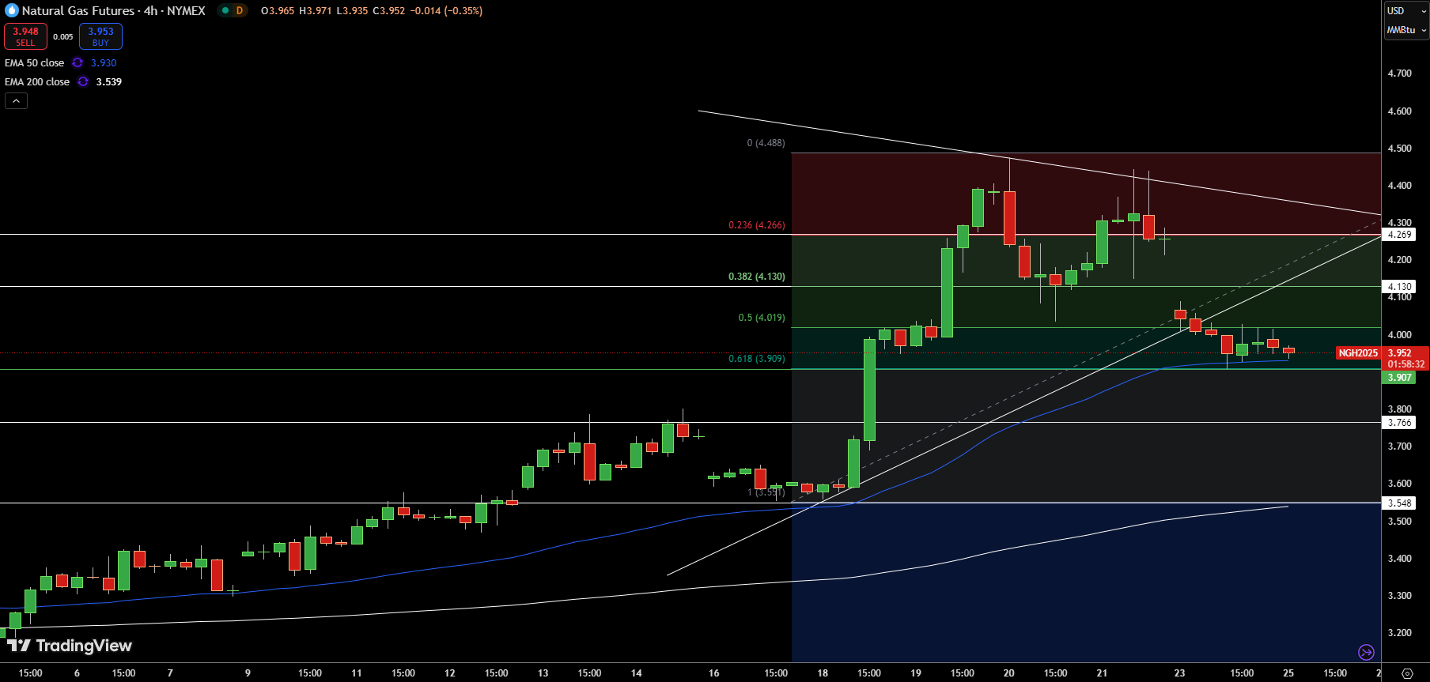Select the 0.5 (4.019) Fibonacci label
The height and width of the screenshot is (682, 1430).
(762, 318)
